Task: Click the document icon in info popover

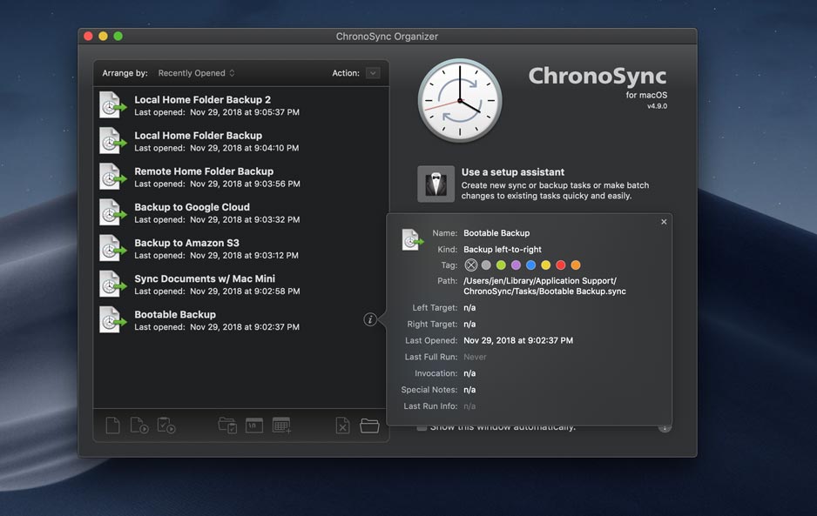Action: pyautogui.click(x=412, y=240)
